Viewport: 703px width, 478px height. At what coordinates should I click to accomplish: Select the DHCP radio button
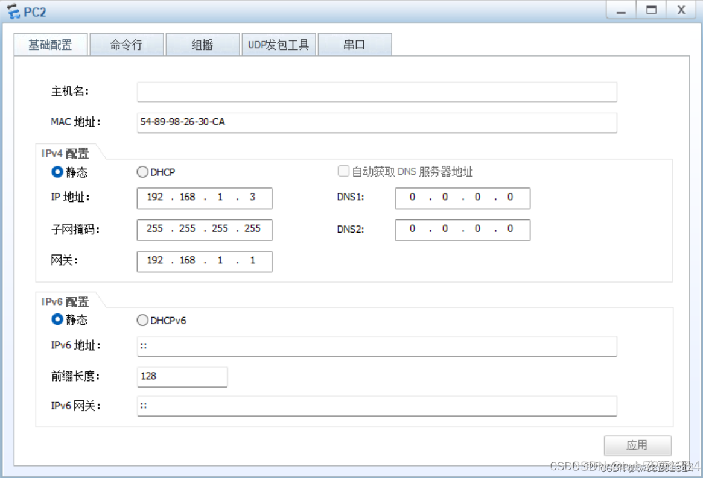142,172
